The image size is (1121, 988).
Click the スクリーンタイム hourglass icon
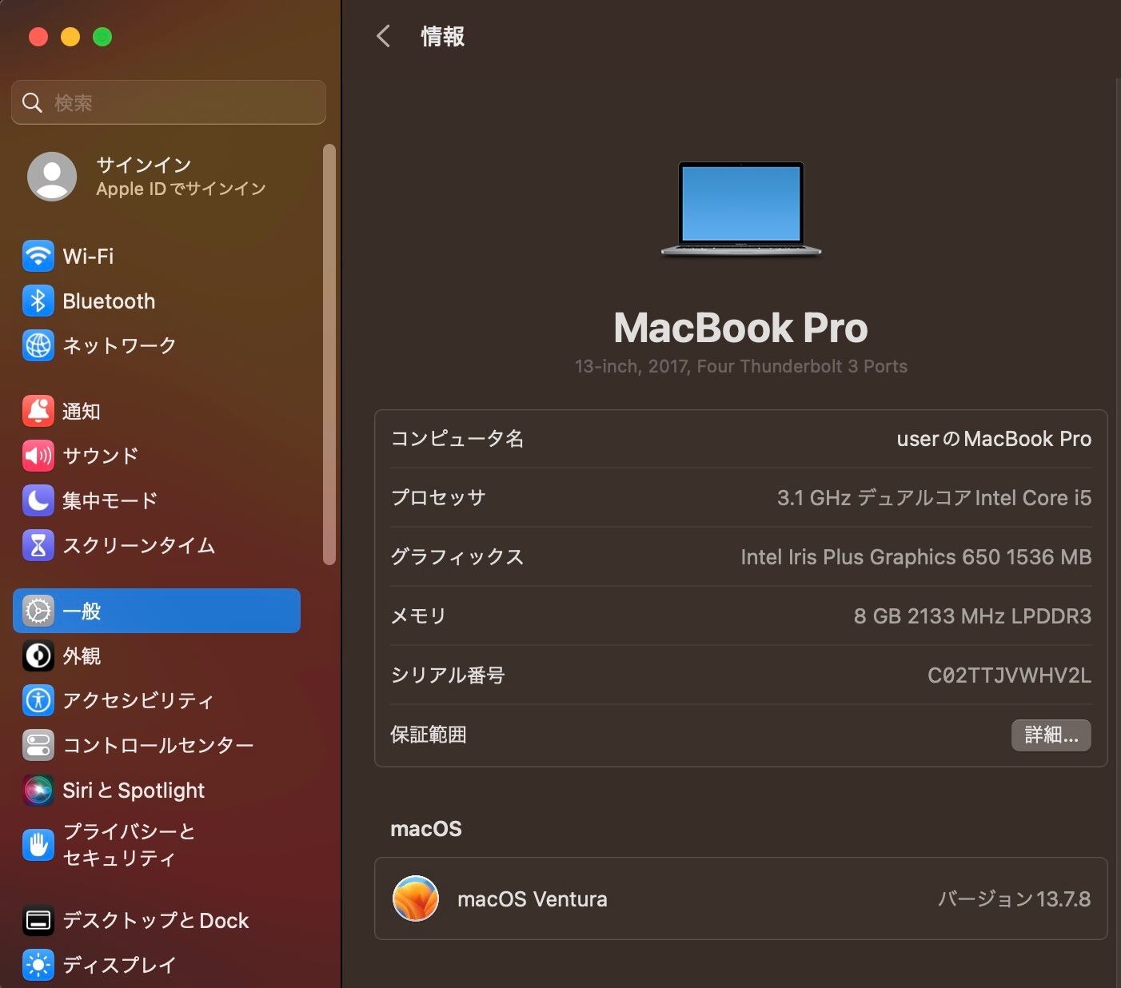click(x=38, y=545)
